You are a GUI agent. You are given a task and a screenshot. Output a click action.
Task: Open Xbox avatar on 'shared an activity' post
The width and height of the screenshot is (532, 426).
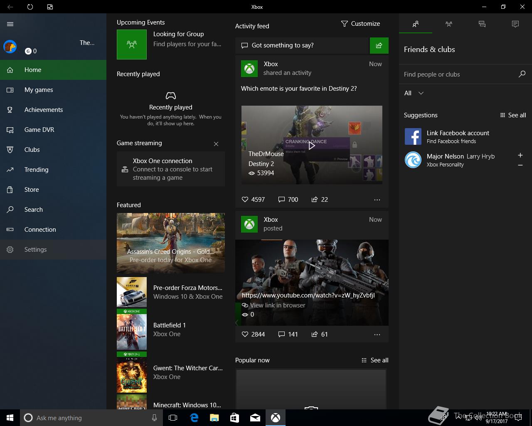coord(249,69)
